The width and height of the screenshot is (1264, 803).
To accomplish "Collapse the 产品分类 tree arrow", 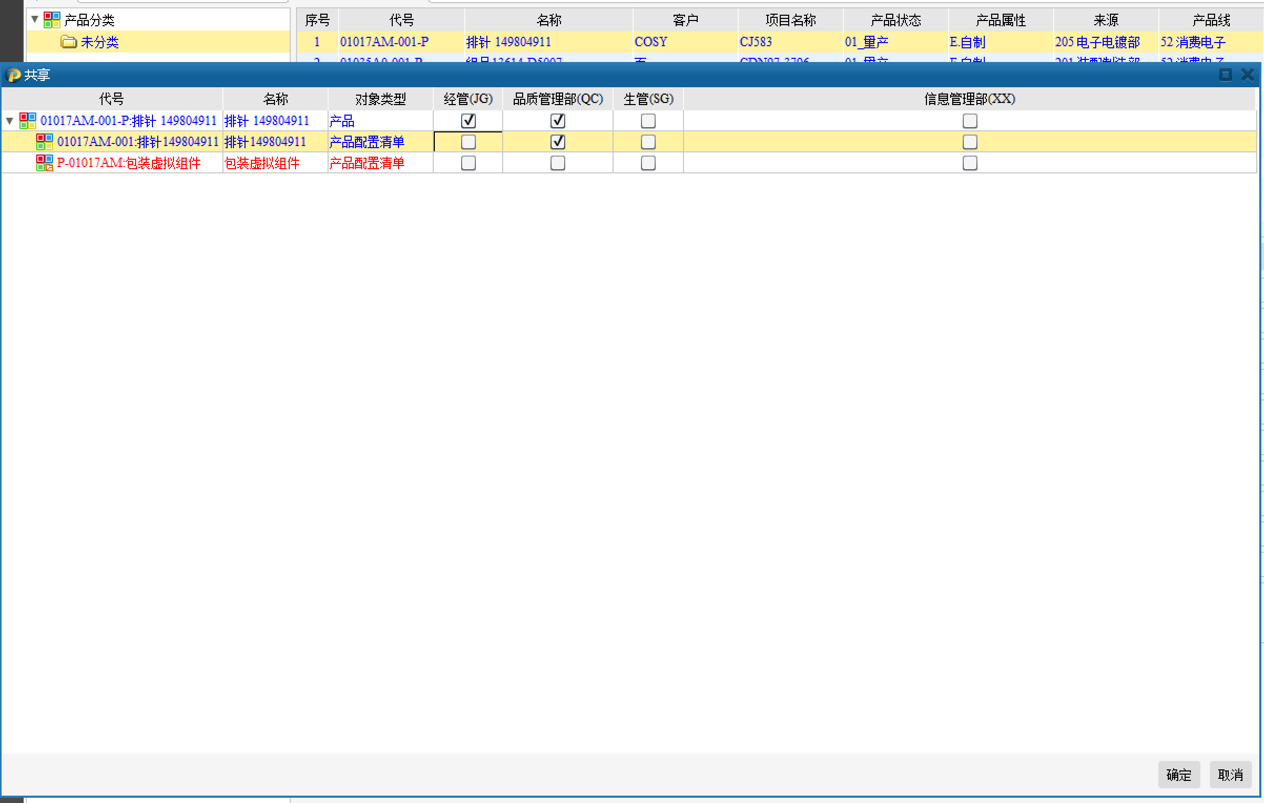I will tap(35, 19).
